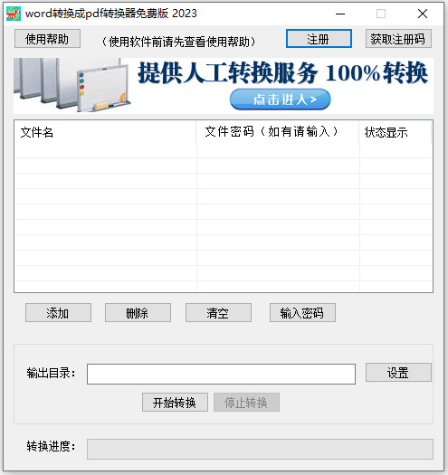
Task: Click the 文件密码（如有请输入）column header
Action: tap(278, 132)
